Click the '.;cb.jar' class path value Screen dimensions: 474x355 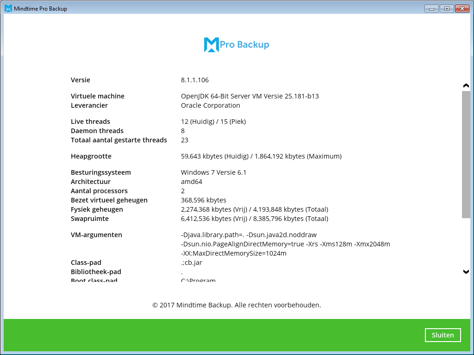(191, 263)
